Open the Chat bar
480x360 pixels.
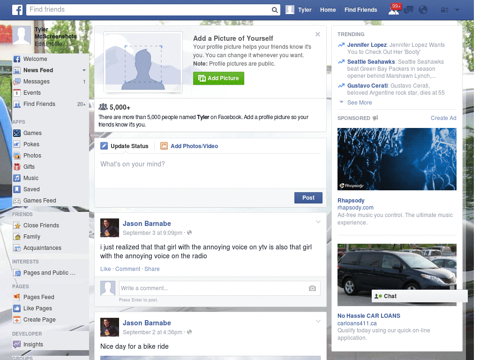(x=420, y=296)
